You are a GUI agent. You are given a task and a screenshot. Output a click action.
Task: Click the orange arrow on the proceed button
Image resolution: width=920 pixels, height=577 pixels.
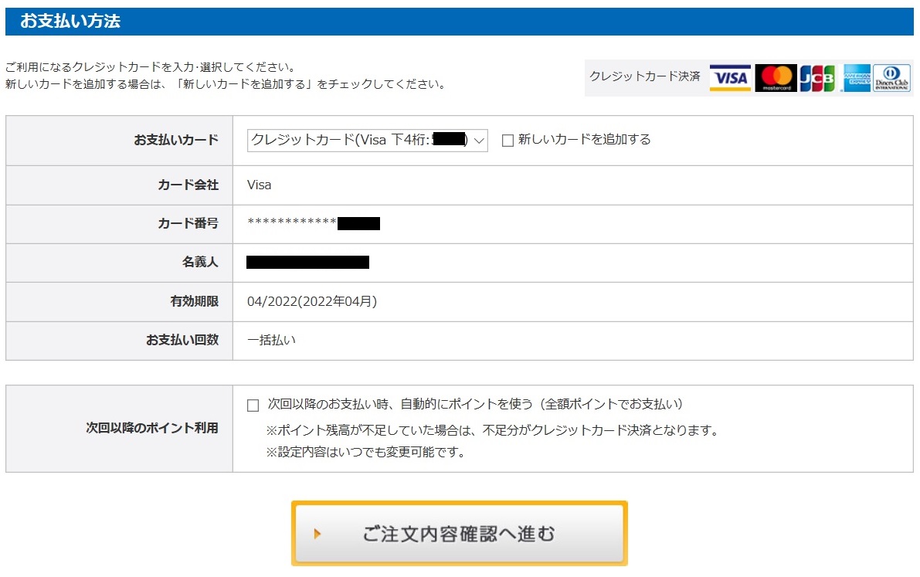click(x=317, y=534)
